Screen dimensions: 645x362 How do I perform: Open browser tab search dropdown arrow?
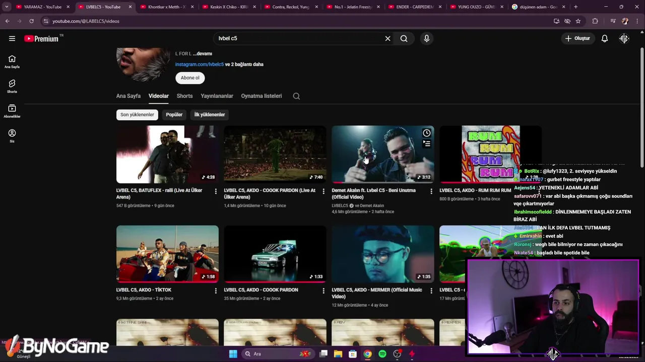7,7
